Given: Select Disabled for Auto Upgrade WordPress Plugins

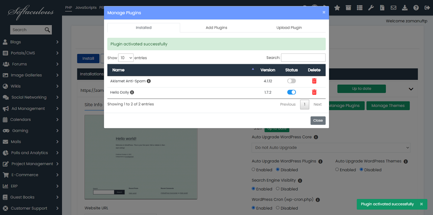Looking at the screenshot, I should pyautogui.click(x=278, y=169).
